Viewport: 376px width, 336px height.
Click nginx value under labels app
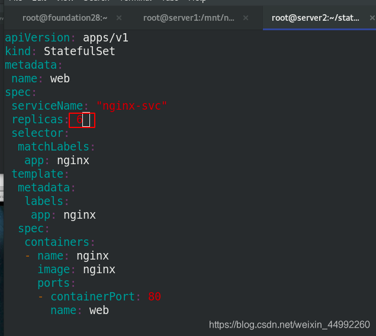coord(79,215)
